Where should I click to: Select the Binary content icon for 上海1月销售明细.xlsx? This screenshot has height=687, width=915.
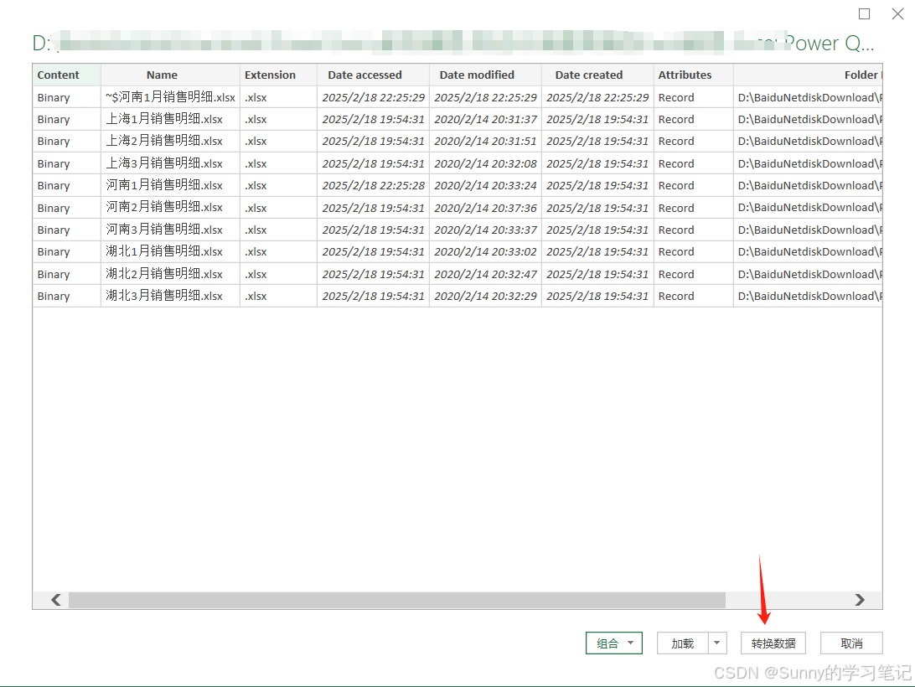coord(54,119)
